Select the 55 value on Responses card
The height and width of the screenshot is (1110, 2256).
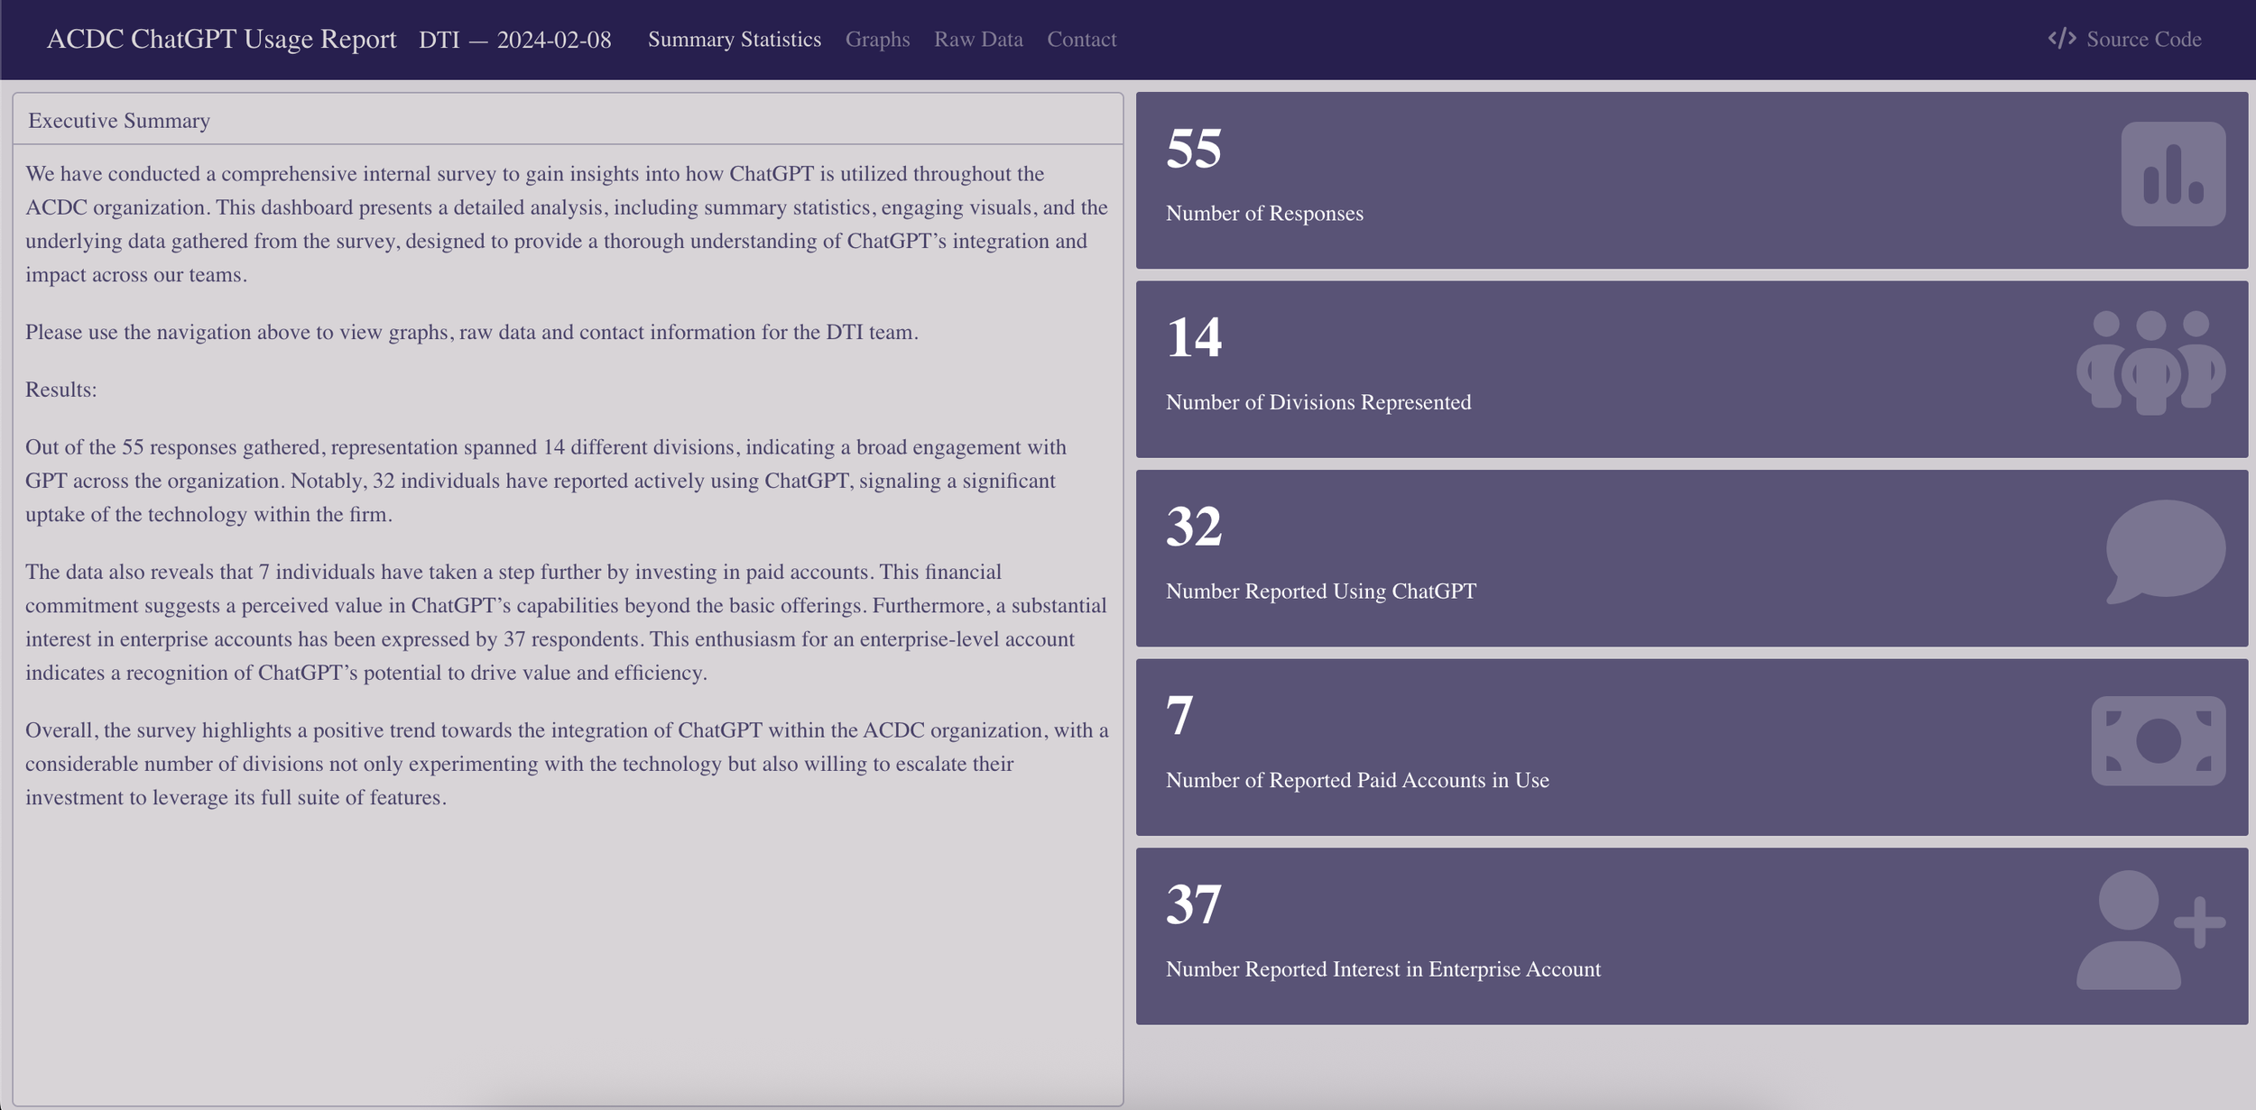pyautogui.click(x=1193, y=148)
